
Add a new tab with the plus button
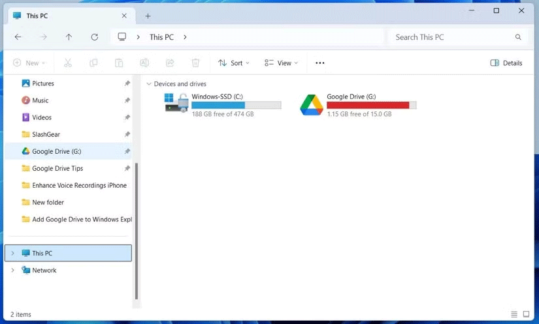point(148,16)
